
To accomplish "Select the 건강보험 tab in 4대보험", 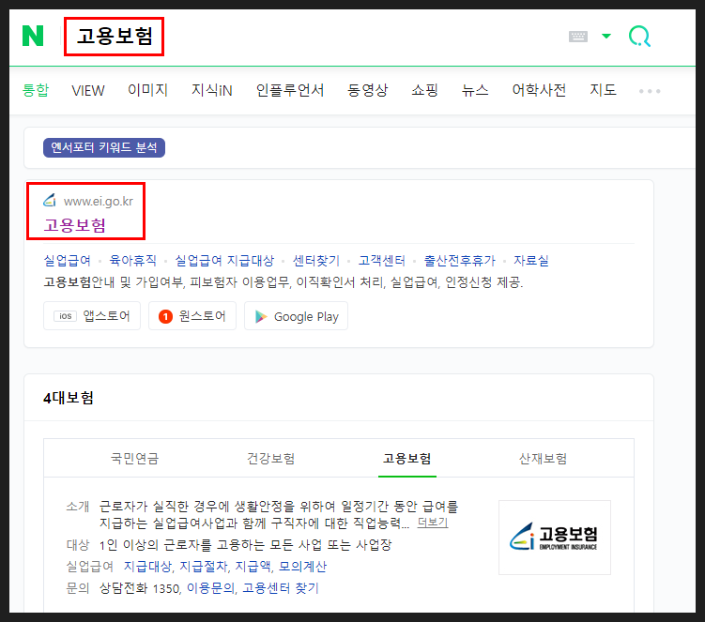I will coord(270,459).
